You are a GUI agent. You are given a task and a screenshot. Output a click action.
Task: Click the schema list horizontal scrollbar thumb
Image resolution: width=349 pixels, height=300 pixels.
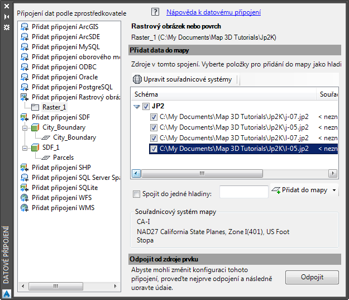pyautogui.click(x=202, y=173)
